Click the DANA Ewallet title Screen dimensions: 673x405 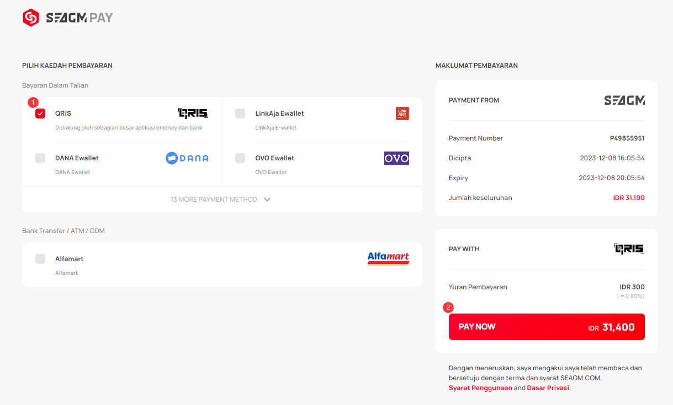coord(77,158)
